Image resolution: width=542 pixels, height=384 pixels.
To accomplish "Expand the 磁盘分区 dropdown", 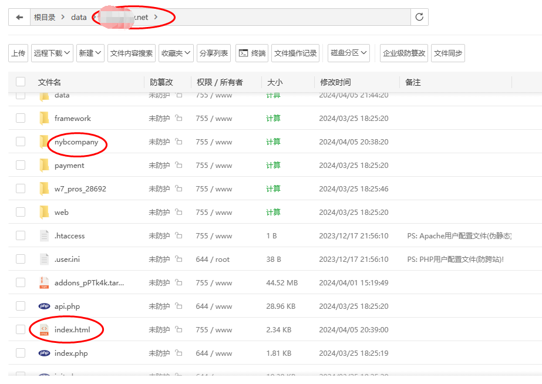I will coord(349,53).
